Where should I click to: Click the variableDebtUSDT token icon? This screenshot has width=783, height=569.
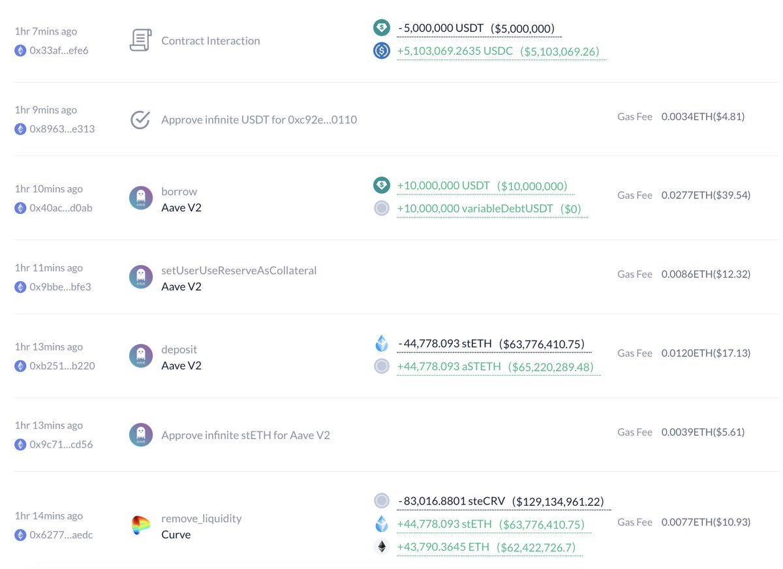381,209
